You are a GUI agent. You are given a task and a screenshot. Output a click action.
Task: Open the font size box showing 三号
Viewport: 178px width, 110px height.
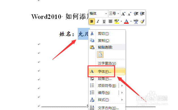(114, 14)
